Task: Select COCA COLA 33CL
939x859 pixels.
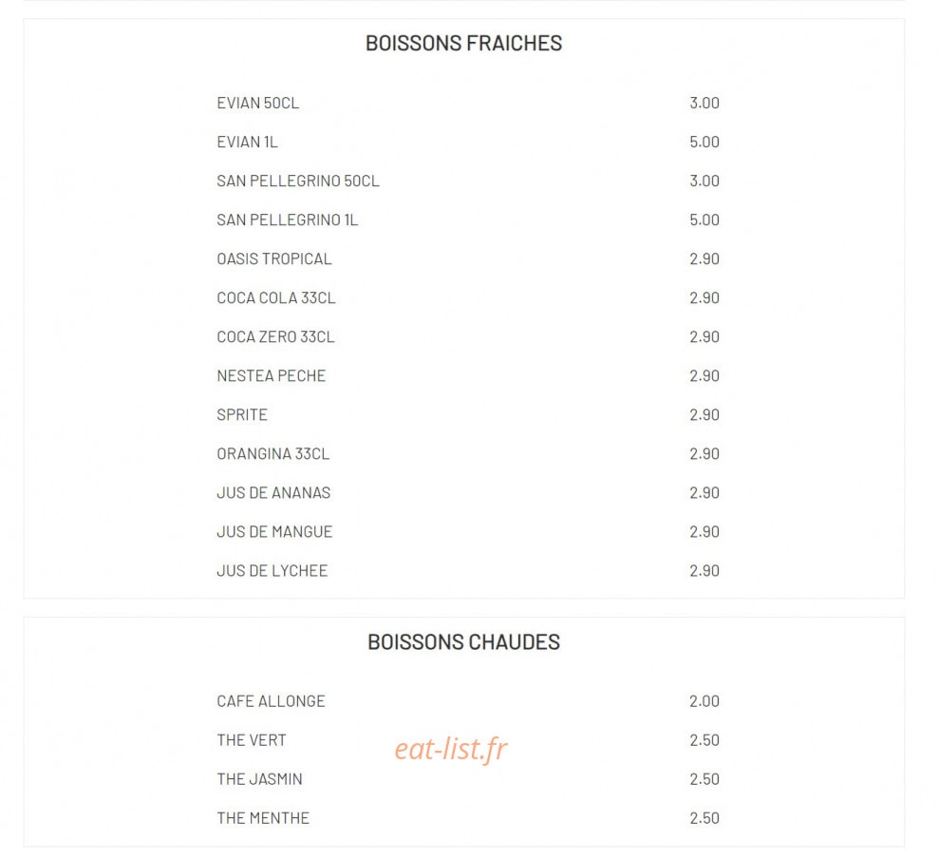Action: coord(276,298)
